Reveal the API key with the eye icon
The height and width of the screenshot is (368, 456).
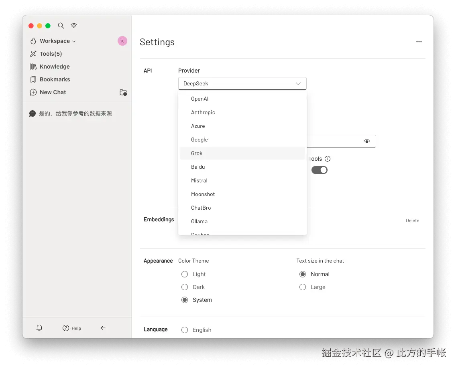(366, 141)
